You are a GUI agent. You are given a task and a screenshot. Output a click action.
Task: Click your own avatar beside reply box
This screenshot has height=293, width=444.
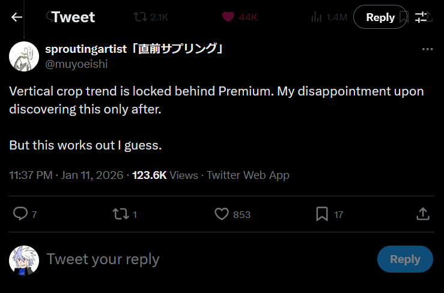pos(24,260)
